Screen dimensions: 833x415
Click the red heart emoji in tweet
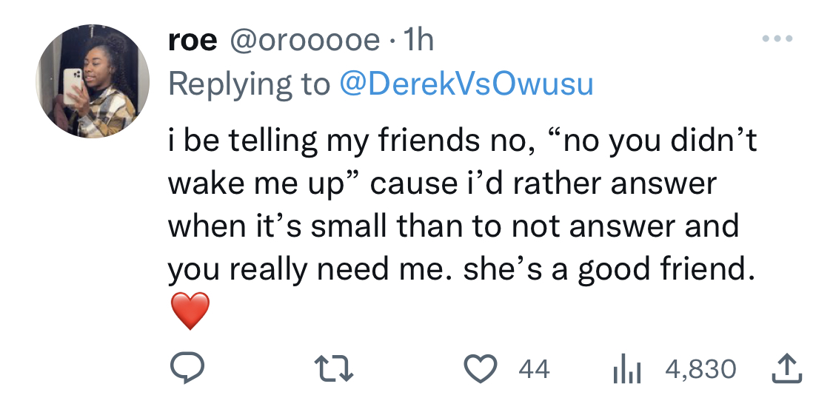click(x=191, y=311)
